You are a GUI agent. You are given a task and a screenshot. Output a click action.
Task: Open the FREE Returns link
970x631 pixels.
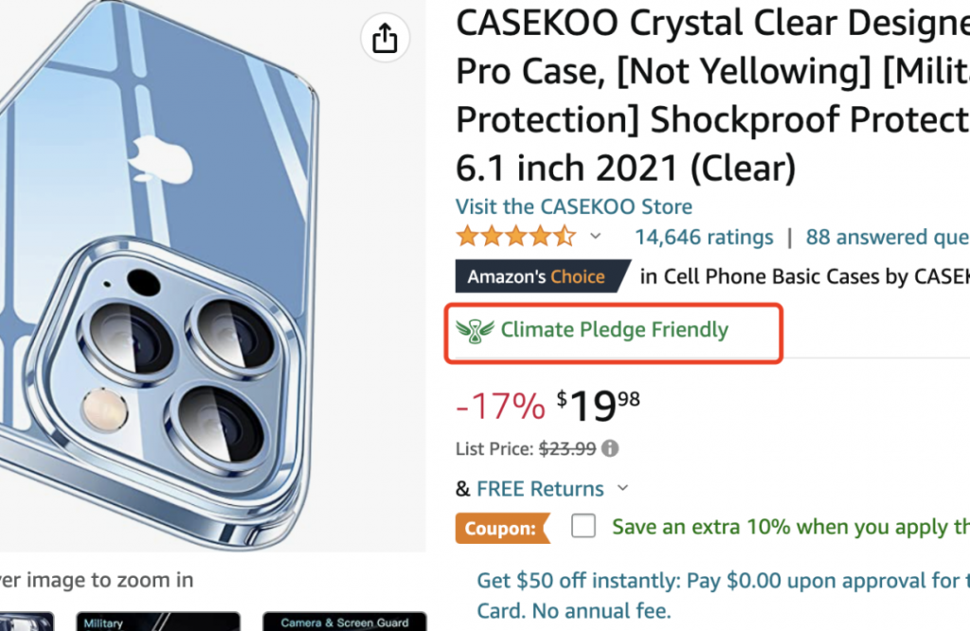[x=540, y=489]
